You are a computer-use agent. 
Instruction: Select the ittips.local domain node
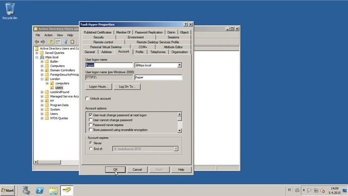(x=52, y=57)
